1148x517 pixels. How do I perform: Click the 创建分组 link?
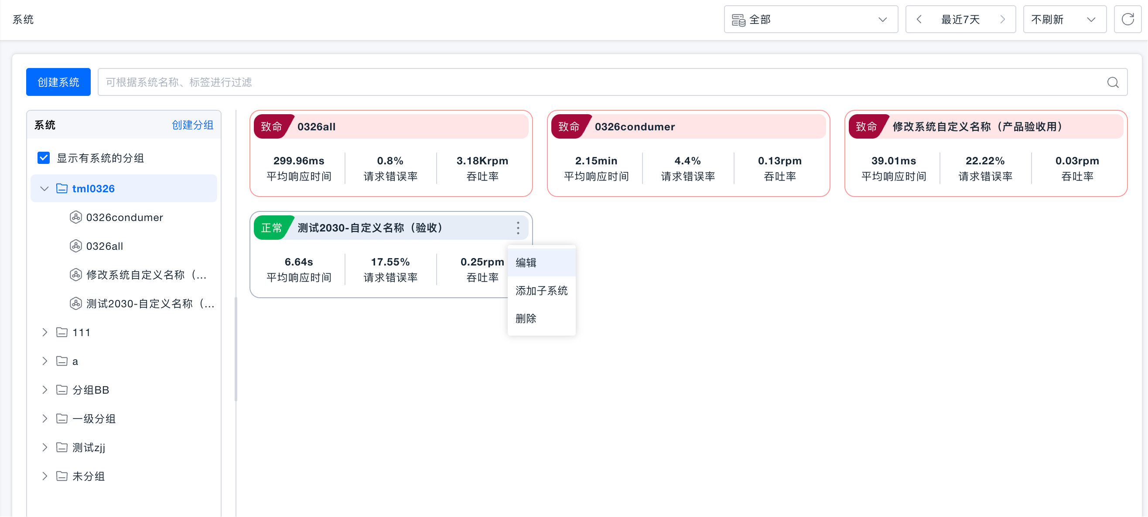[192, 125]
